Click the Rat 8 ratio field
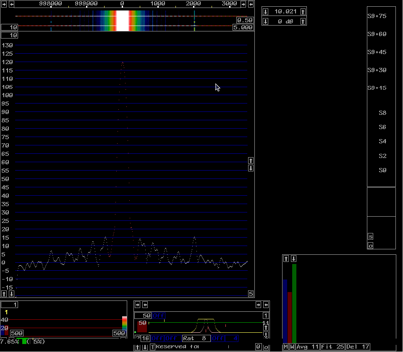403x352 pixels. 196,338
